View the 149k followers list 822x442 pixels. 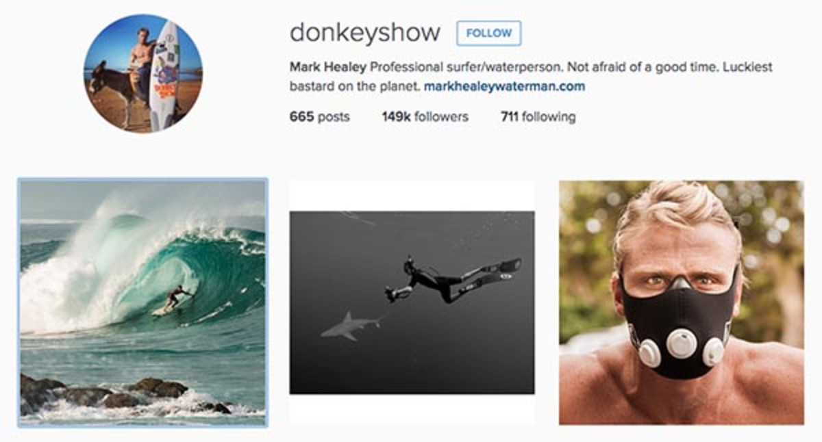click(x=425, y=116)
